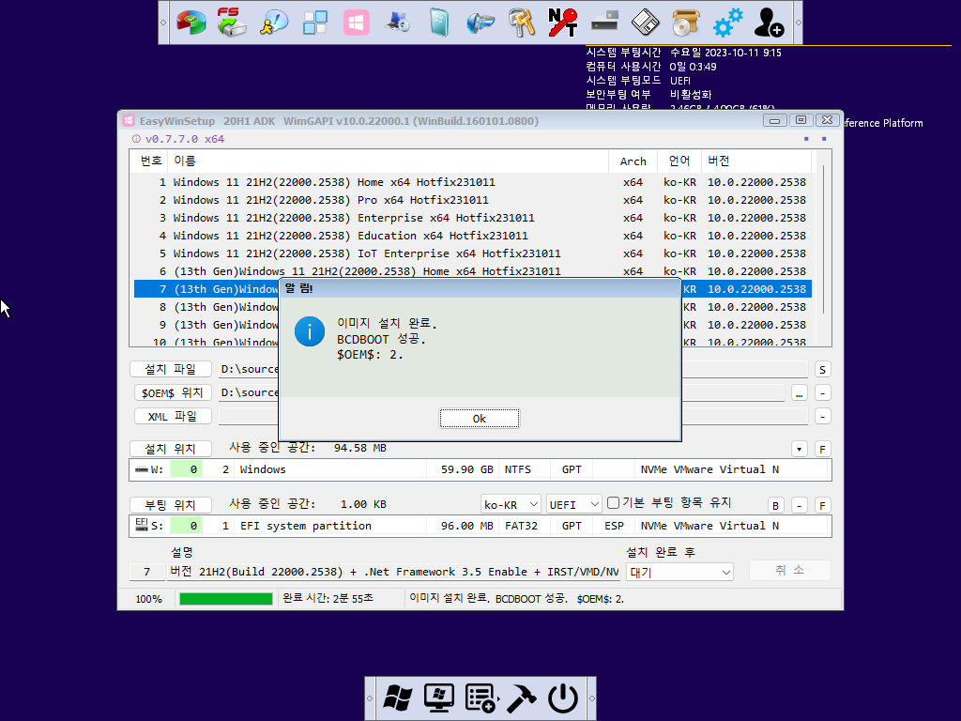Select row 6 (13th Gen) Home x64
Image resolution: width=961 pixels, height=721 pixels.
473,271
